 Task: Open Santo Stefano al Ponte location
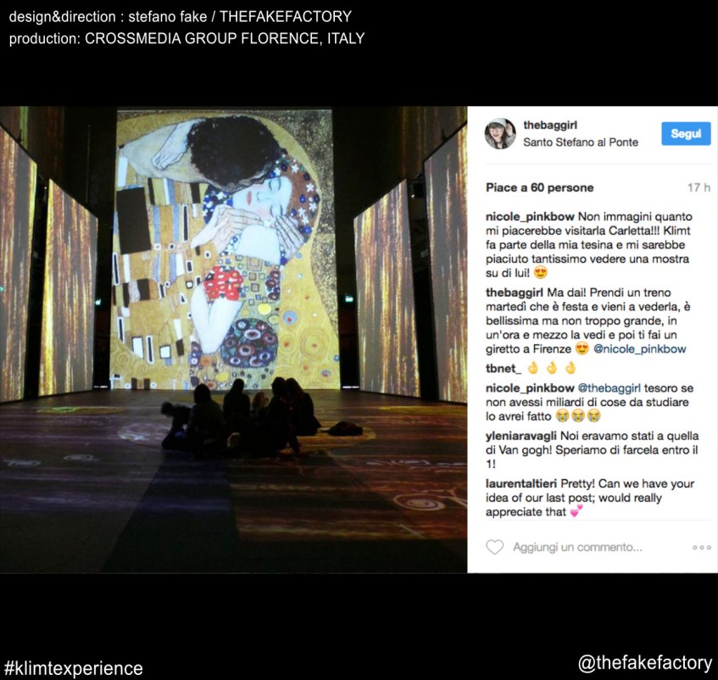point(581,142)
